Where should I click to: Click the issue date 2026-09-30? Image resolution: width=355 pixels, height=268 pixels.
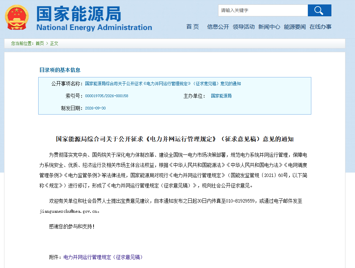(95, 108)
